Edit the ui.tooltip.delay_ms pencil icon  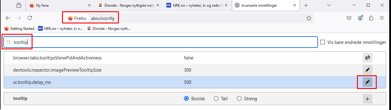click(x=367, y=82)
